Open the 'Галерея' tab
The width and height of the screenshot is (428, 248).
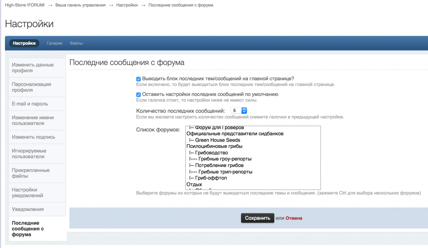click(x=55, y=43)
